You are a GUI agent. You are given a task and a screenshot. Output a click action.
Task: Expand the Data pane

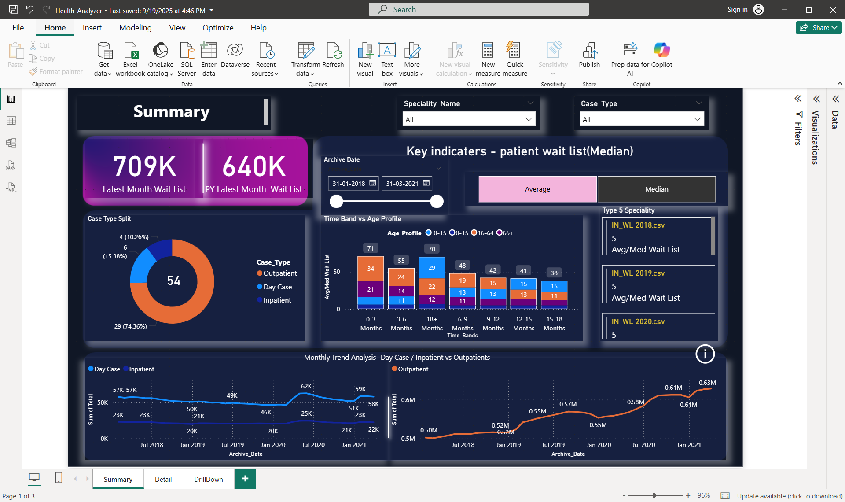(835, 99)
